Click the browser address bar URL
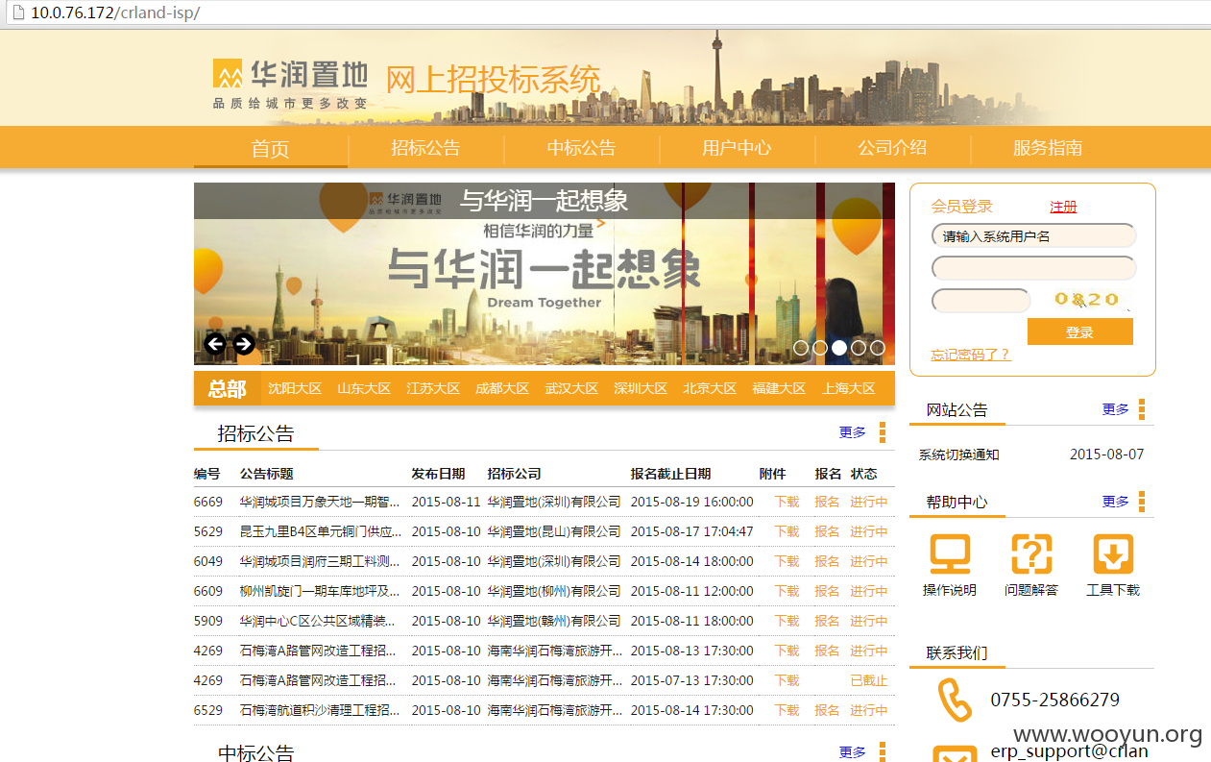The image size is (1211, 762). click(x=115, y=14)
